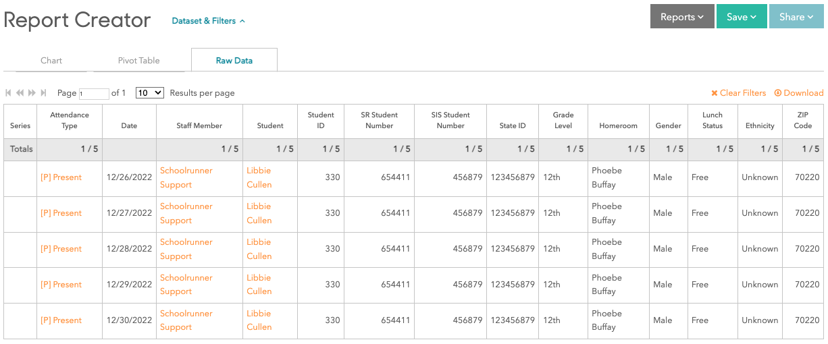Screen dimensions: 828x344
Task: Open Schoolrunner Support link in 12/30/2022 row
Action: tap(186, 320)
